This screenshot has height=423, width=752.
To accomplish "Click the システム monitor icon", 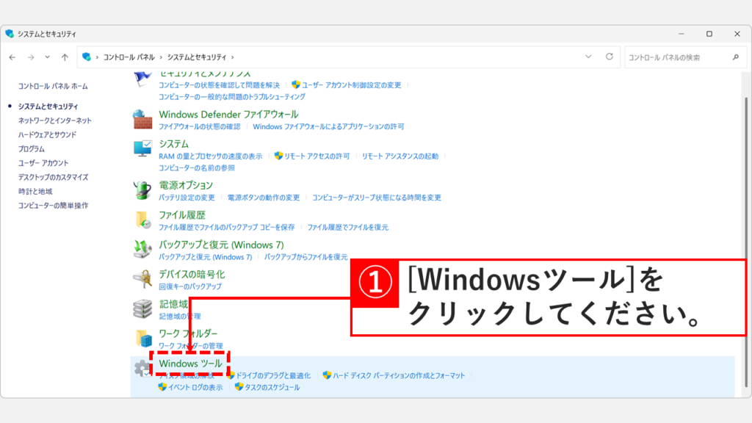I will (x=144, y=145).
